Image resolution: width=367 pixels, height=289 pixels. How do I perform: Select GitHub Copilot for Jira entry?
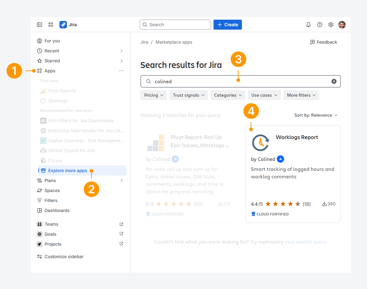tap(82, 151)
